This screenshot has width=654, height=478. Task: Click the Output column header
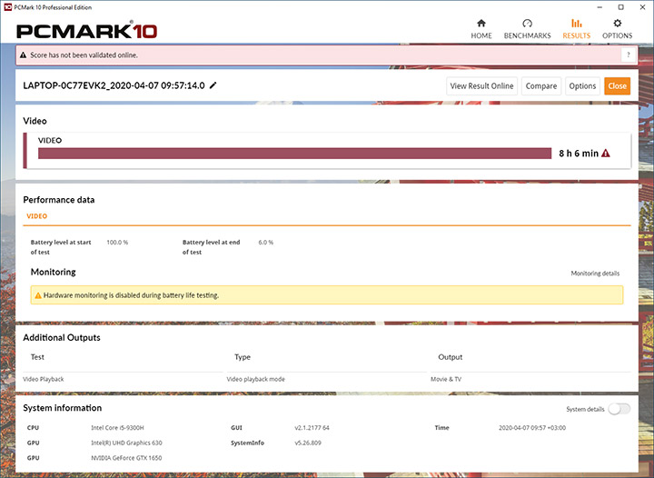450,357
